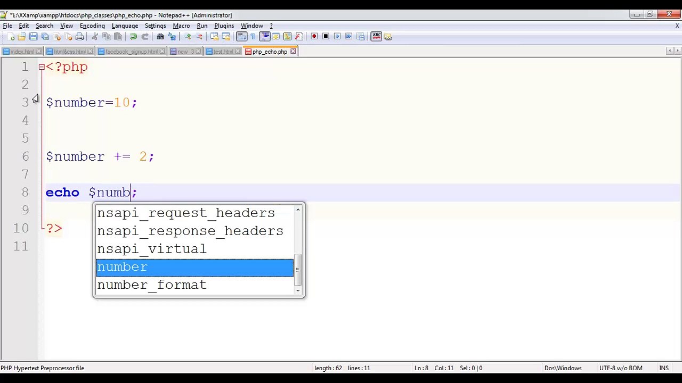Choose nsapi_virtual from autocomplete list
This screenshot has width=682, height=383.
(x=194, y=249)
